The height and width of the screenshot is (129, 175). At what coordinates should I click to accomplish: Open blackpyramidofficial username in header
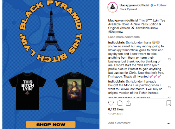coord(134,5)
